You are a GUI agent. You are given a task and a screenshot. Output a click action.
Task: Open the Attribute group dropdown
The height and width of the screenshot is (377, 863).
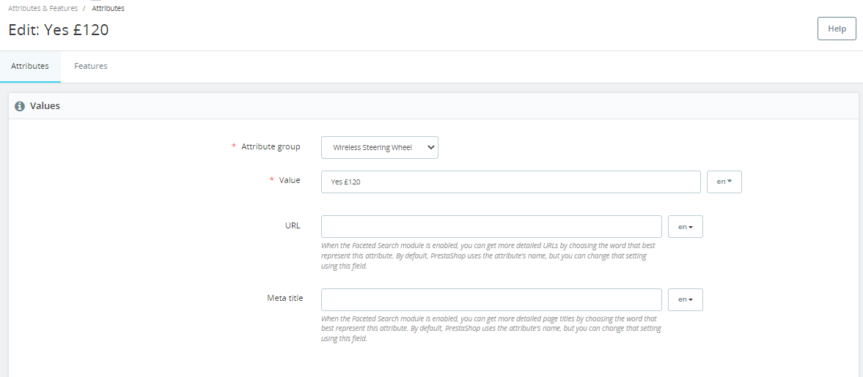coord(379,147)
